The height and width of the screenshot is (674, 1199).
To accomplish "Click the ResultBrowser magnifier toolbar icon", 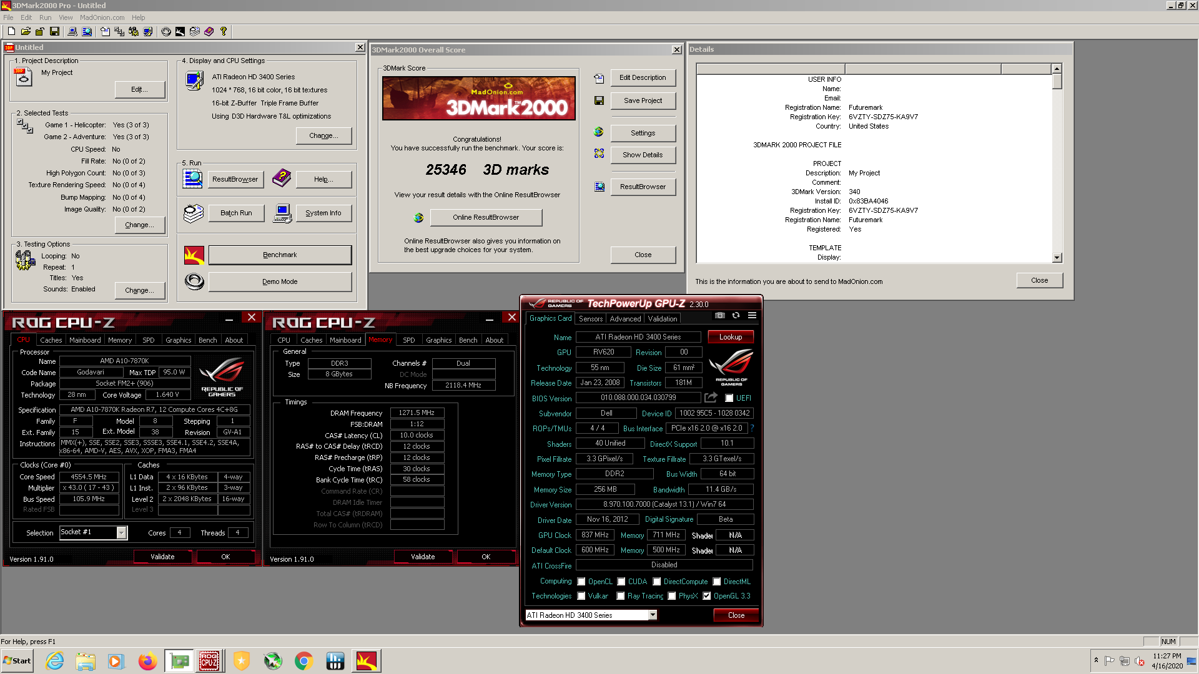I will pos(87,31).
